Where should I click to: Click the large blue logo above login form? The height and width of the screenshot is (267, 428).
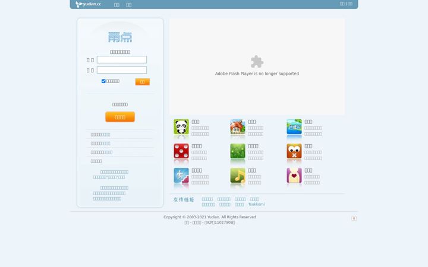[120, 37]
